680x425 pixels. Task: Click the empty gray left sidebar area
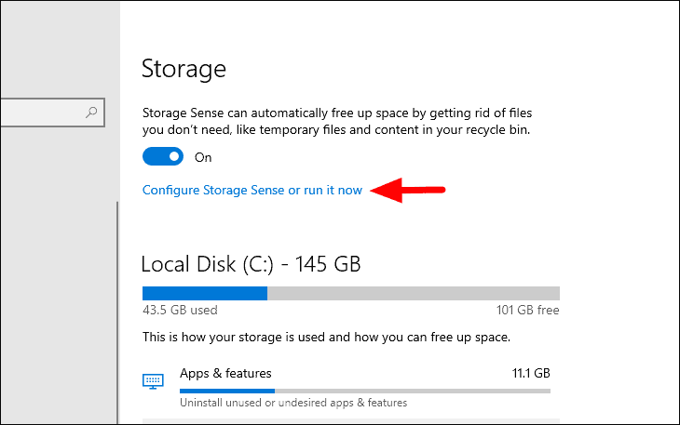click(56, 279)
